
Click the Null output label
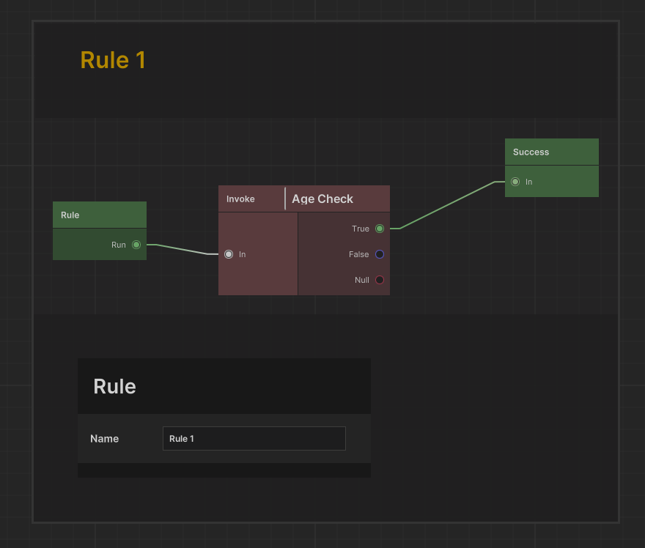point(362,280)
